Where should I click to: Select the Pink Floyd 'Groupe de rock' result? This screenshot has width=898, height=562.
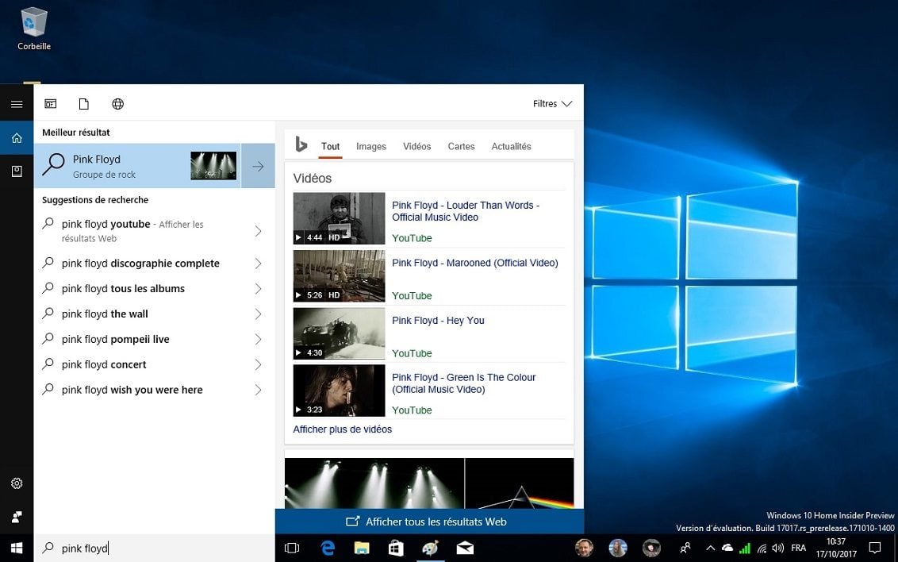coord(137,166)
